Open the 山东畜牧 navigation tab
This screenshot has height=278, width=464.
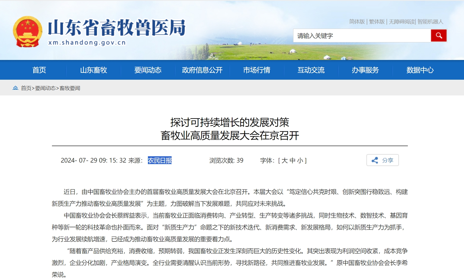tap(94, 70)
